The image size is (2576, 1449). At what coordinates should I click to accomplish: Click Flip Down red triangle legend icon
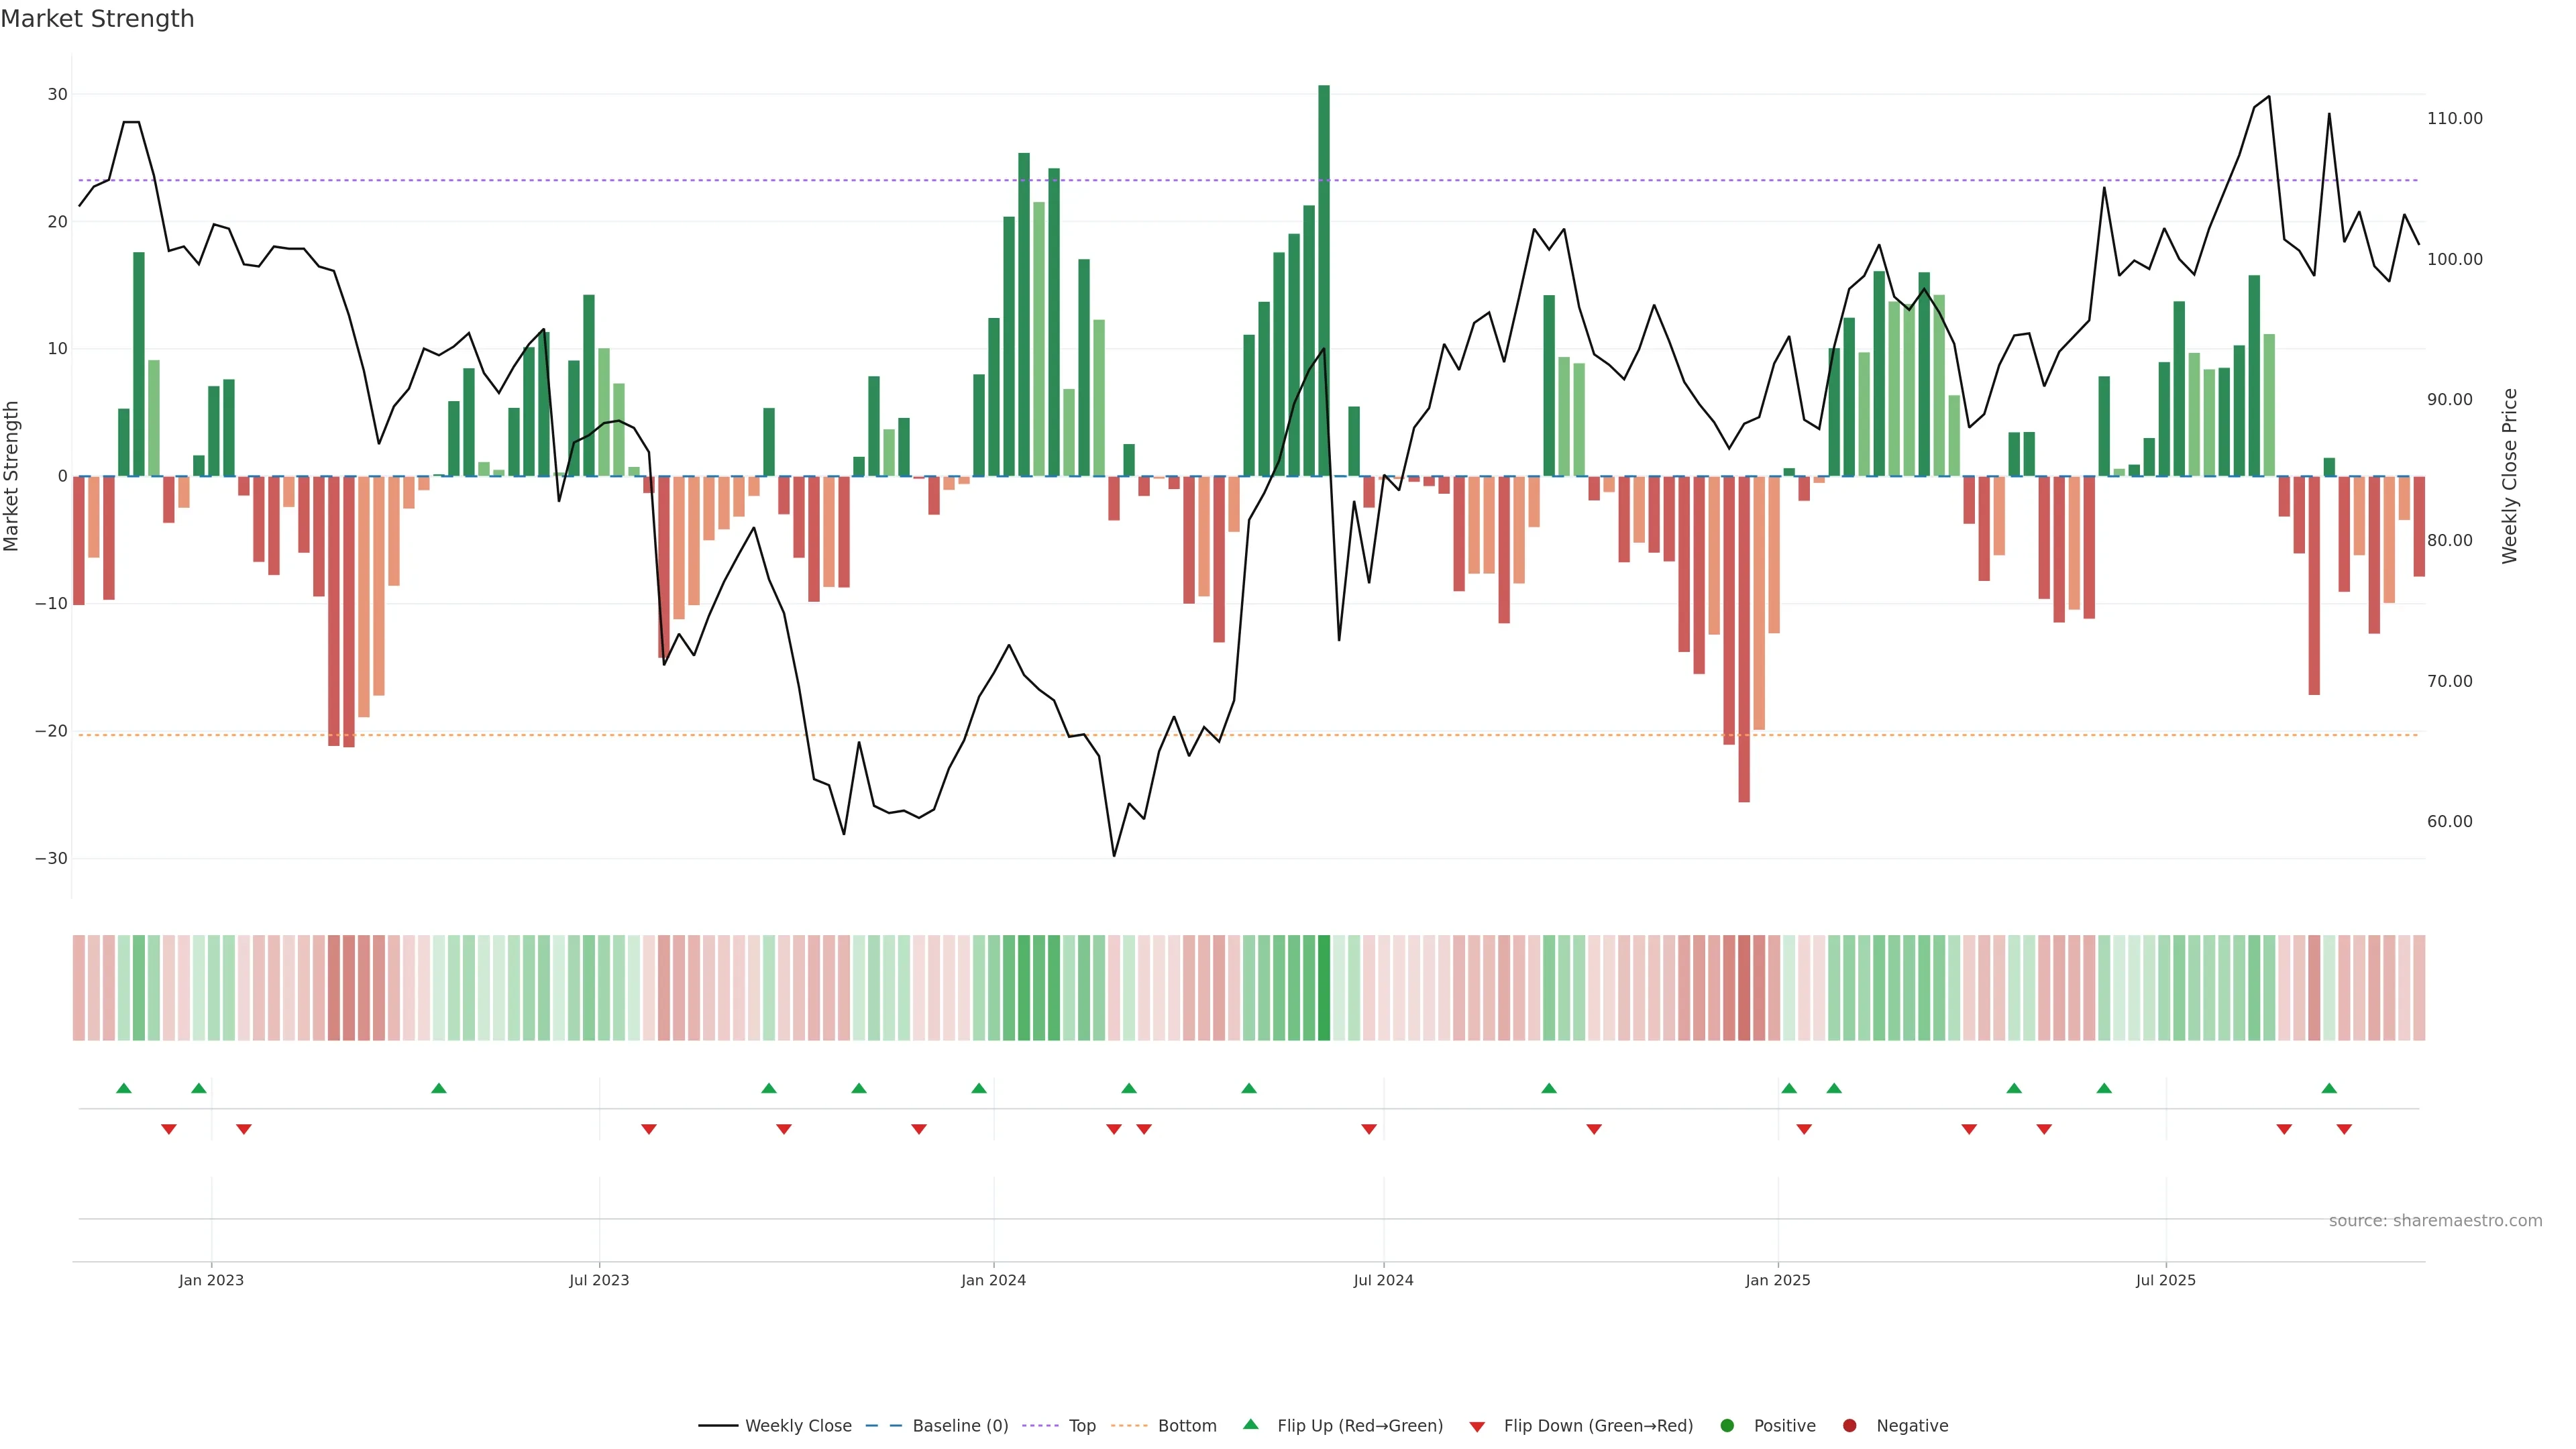click(x=1477, y=1427)
